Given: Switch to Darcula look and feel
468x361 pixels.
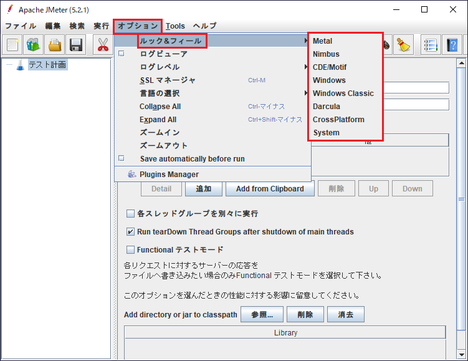Looking at the screenshot, I should (x=345, y=107).
